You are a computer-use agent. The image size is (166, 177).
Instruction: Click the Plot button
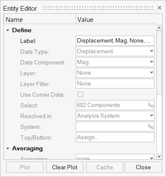point(25,167)
